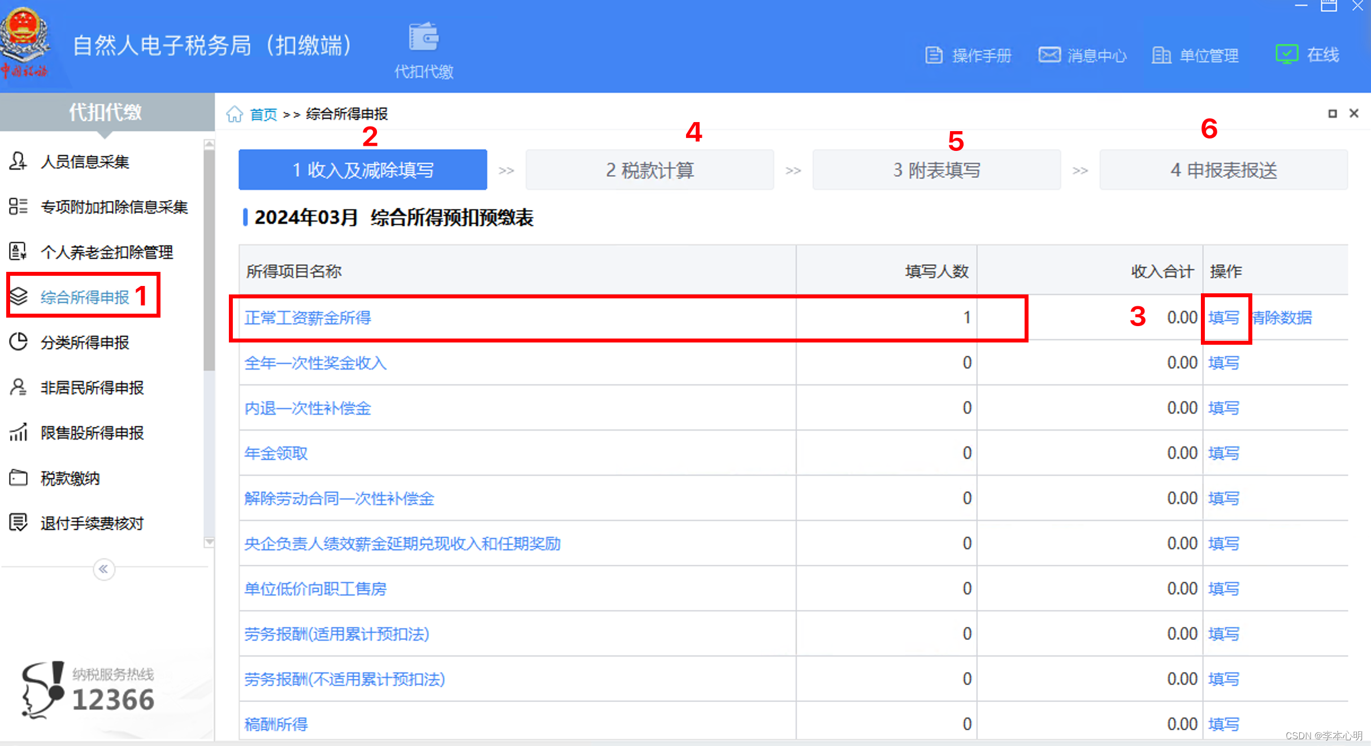Open 消息中心 envelope icon
Viewport: 1371px width, 746px height.
[x=1049, y=55]
